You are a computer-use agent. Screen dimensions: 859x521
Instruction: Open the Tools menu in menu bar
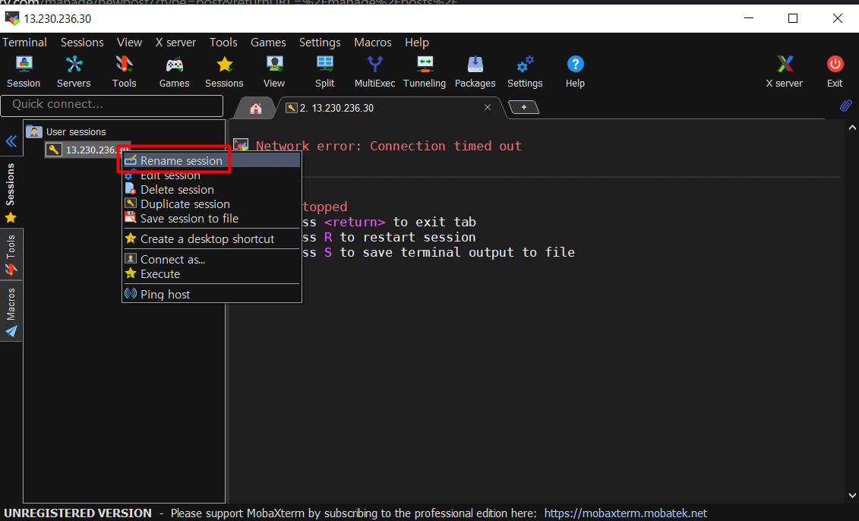tap(223, 43)
